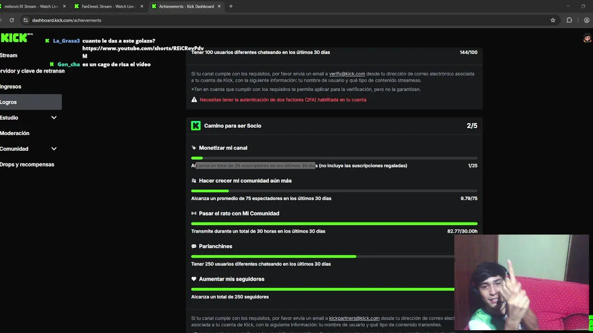Click the 1/25 subscribers count
Screen dimensions: 593x333
coord(473,166)
